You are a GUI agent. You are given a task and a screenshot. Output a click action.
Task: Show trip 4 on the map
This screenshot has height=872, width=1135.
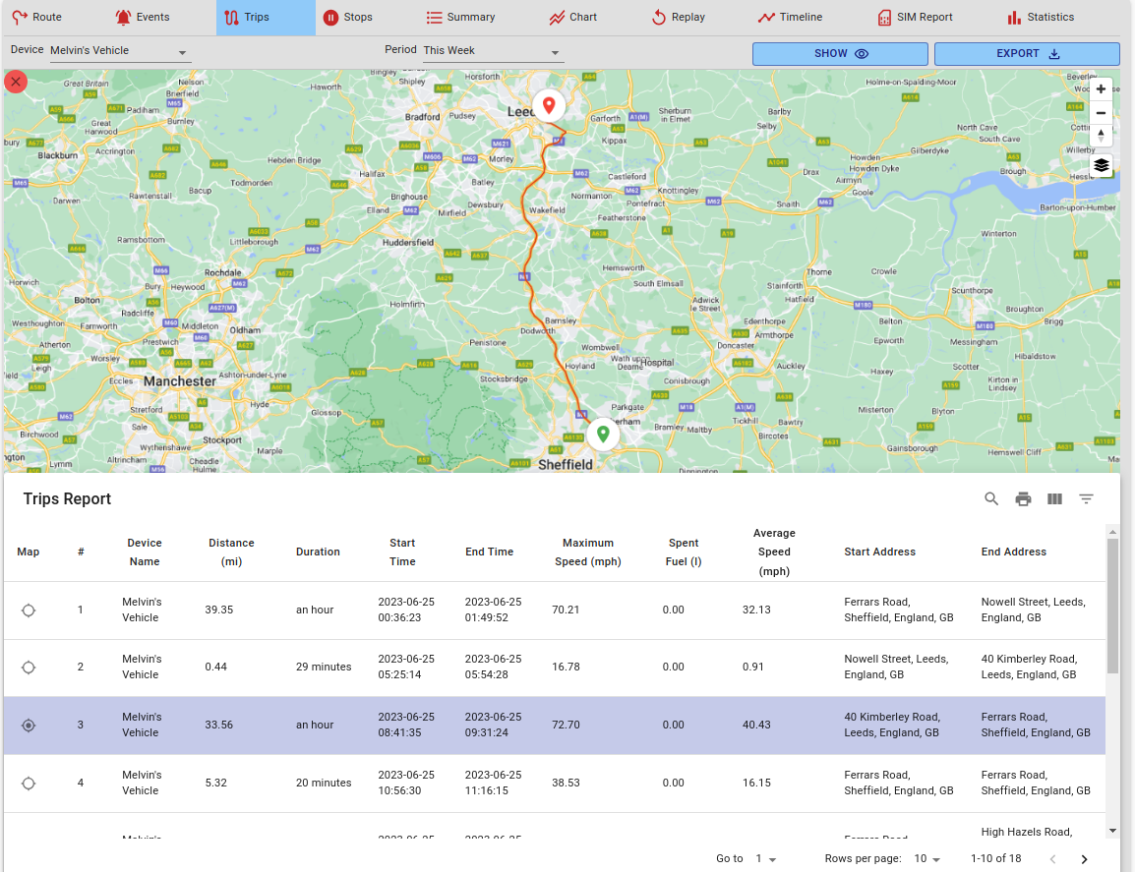29,783
